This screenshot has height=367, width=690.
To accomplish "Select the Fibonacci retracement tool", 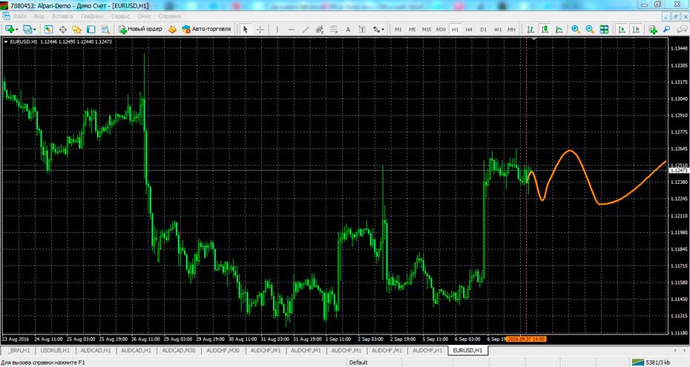I will [319, 30].
